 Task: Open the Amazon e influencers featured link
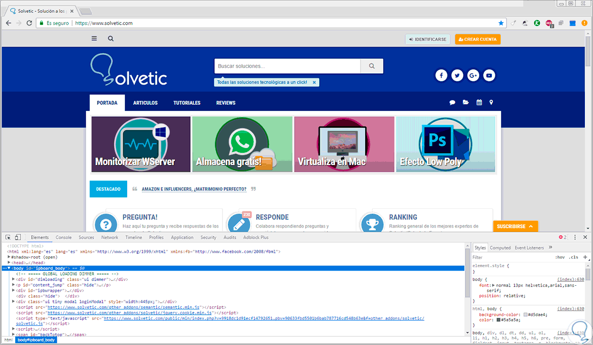pos(194,189)
